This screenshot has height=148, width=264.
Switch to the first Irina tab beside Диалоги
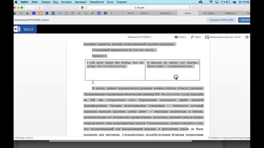[x=131, y=13]
